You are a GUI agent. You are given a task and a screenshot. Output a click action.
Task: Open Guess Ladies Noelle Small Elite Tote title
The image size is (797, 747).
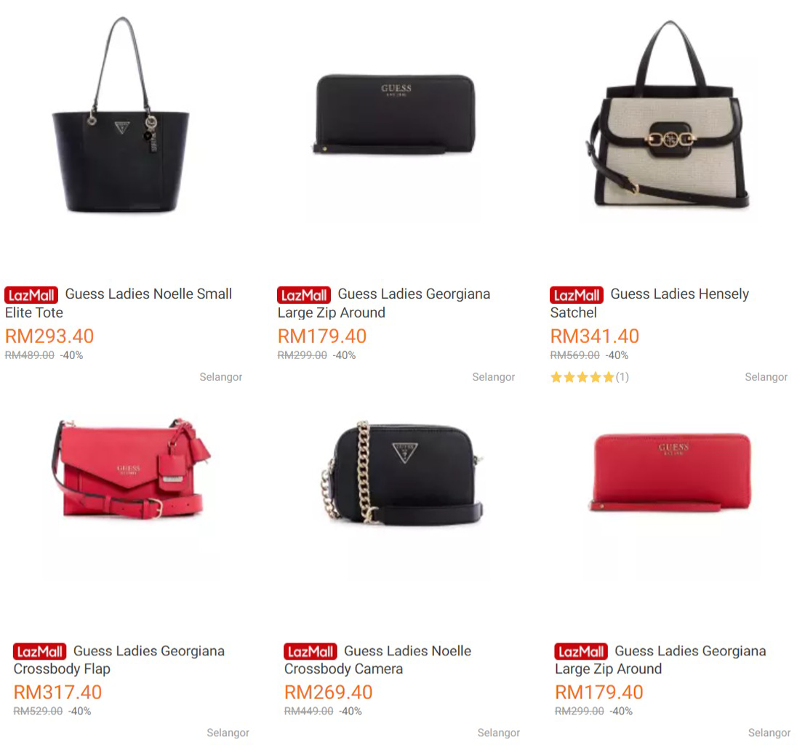point(119,303)
